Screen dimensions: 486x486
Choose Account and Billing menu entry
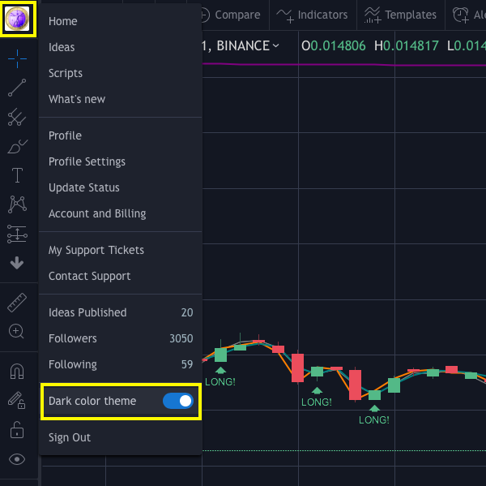click(97, 213)
